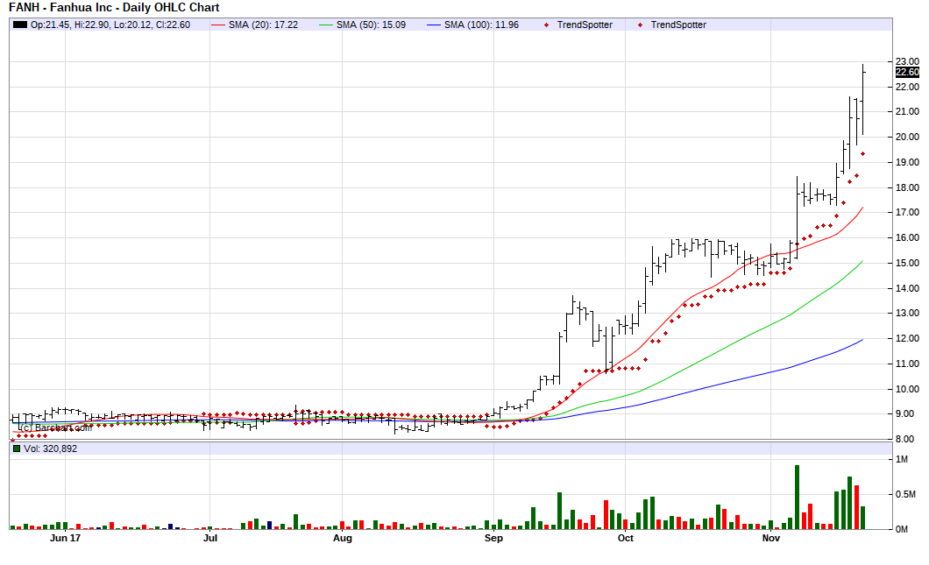Select the SMA (100): 11.96 label
This screenshot has width=929, height=565.
point(481,25)
